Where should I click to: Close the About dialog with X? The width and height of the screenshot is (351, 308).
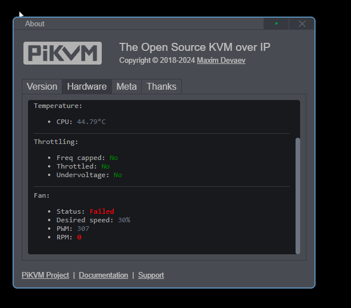pos(302,23)
